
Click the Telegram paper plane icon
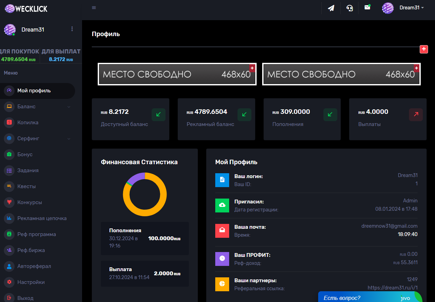click(331, 8)
